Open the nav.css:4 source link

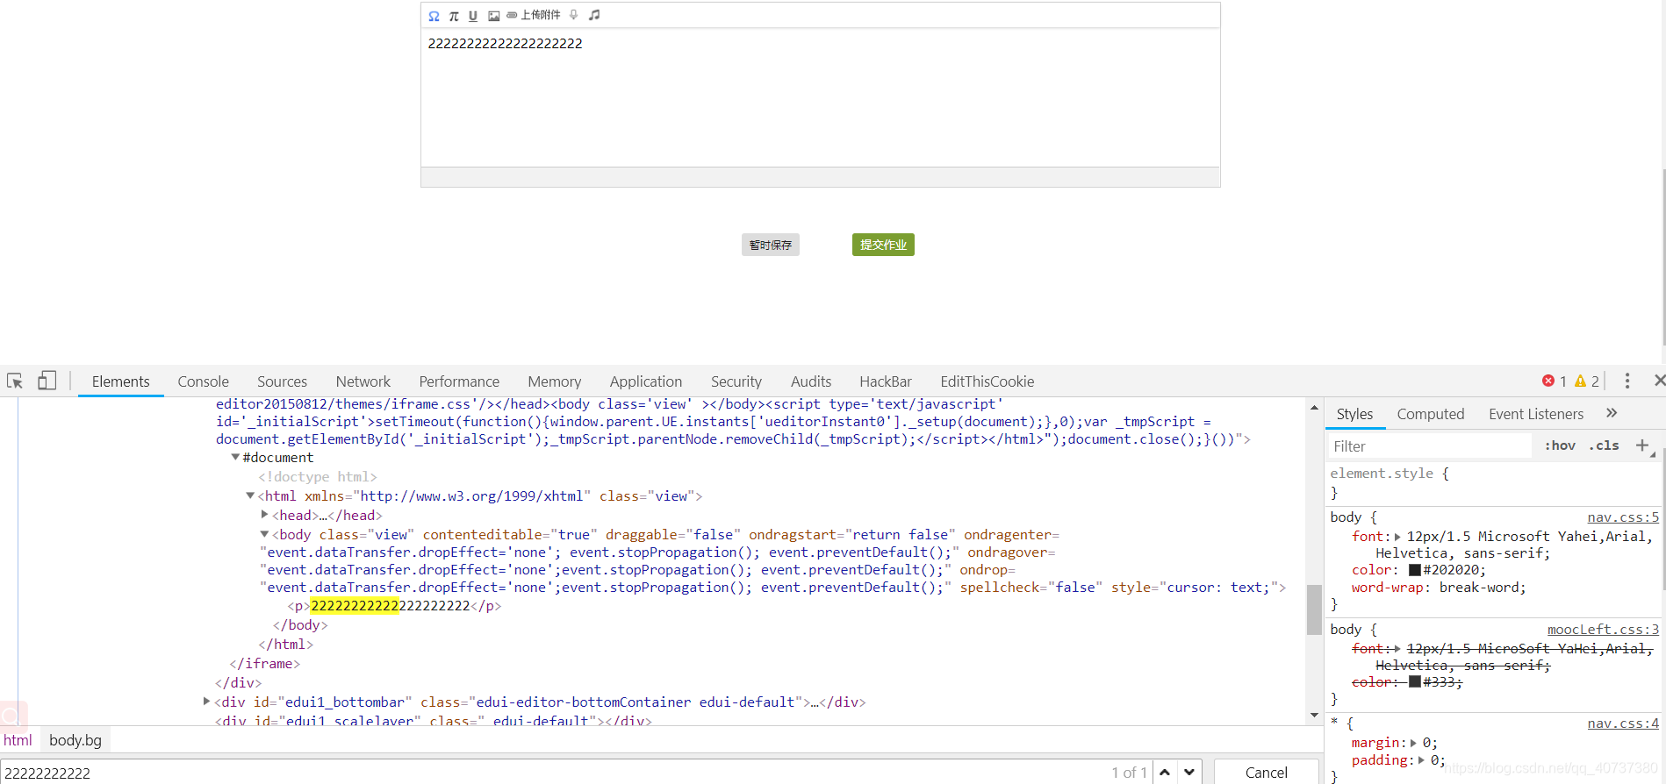[x=1623, y=723]
